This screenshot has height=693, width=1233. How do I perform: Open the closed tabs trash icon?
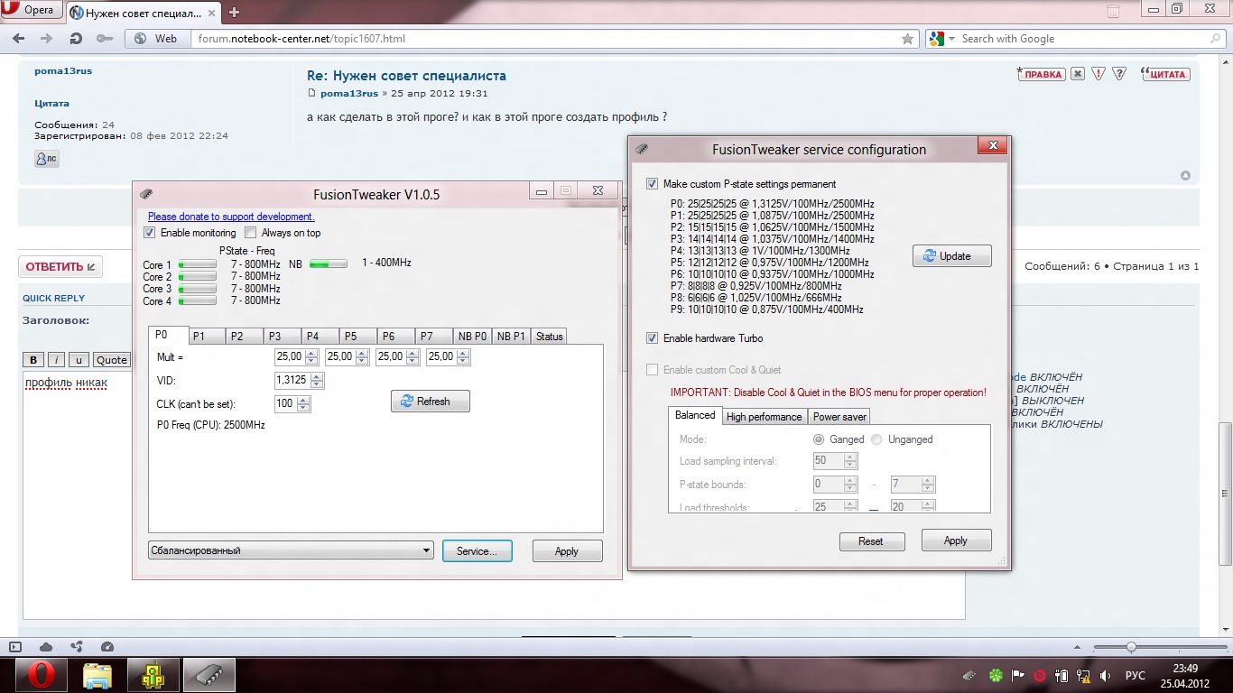pos(1114,12)
